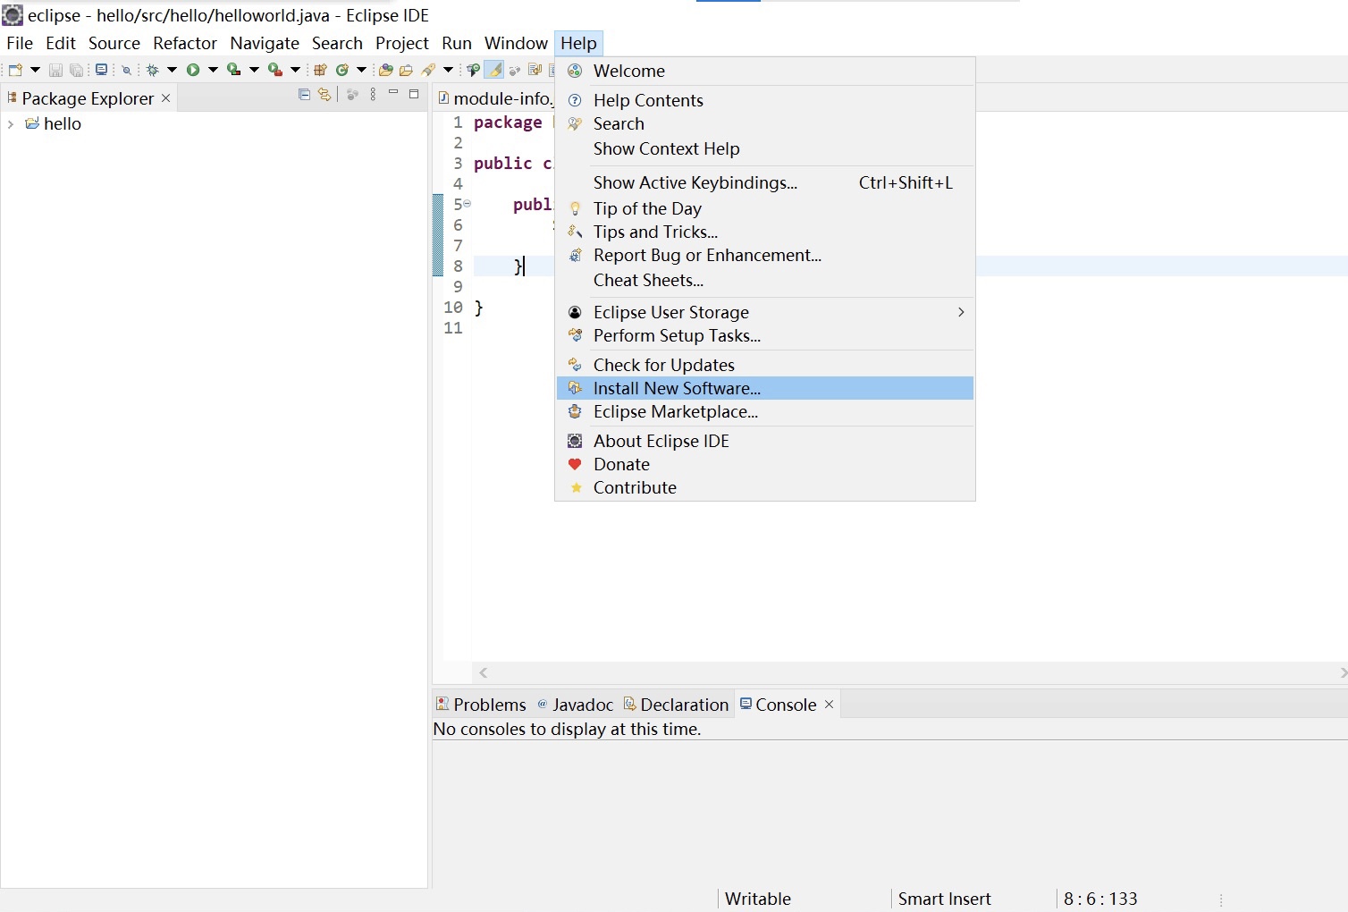Choose Eclipse Marketplace from Help menu
Image resolution: width=1348 pixels, height=912 pixels.
765,411
